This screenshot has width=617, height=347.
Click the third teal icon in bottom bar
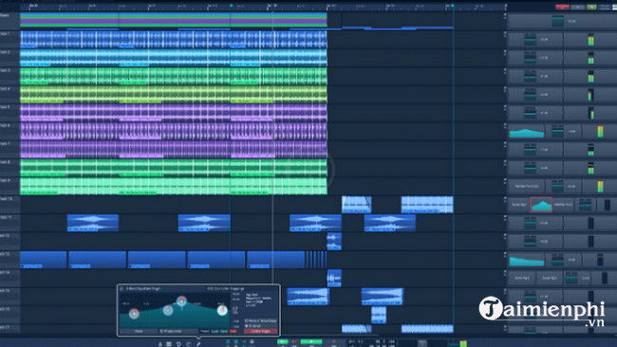click(244, 341)
